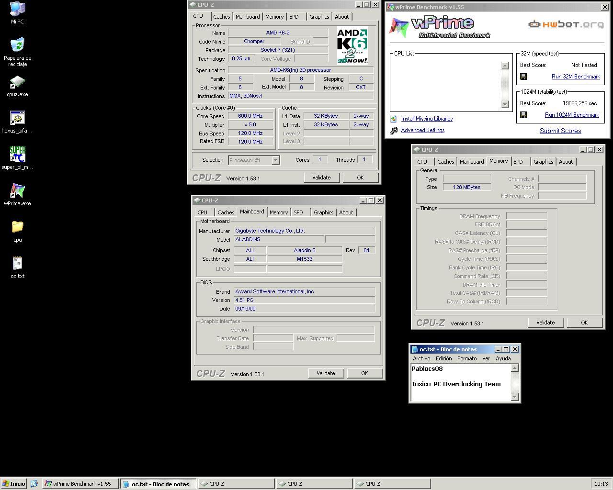Viewport: 613px width, 490px height.
Task: Click the 10:13 taskbar clock
Action: coord(601,484)
